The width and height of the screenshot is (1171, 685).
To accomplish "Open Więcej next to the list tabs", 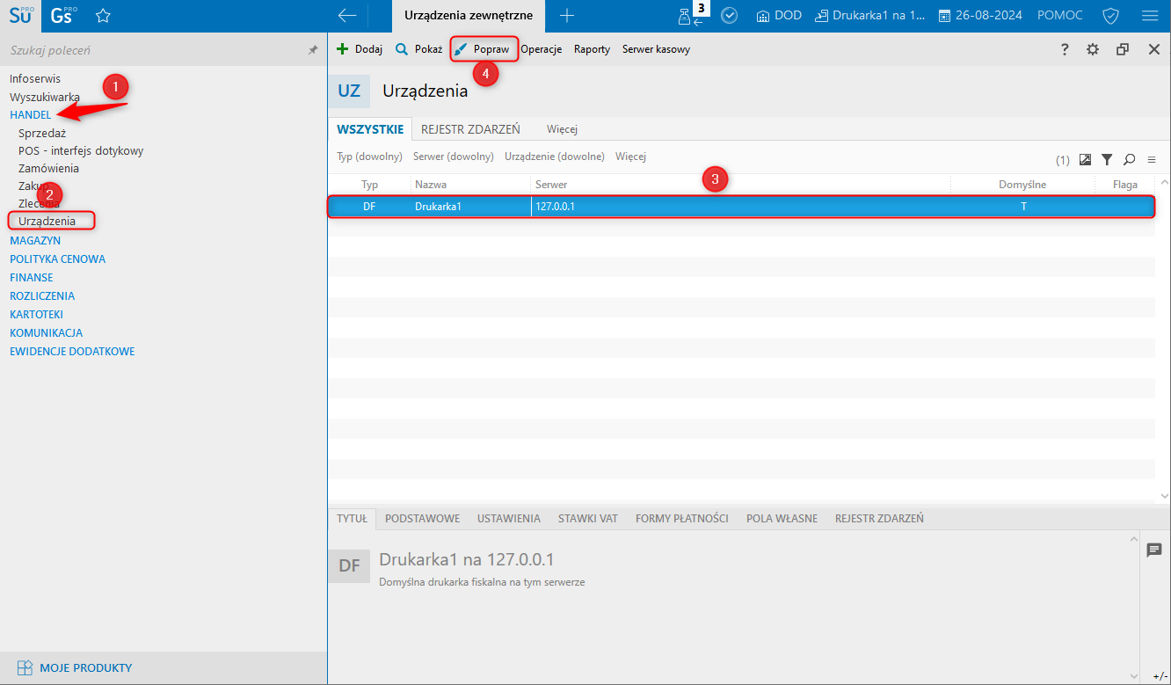I will tap(562, 129).
